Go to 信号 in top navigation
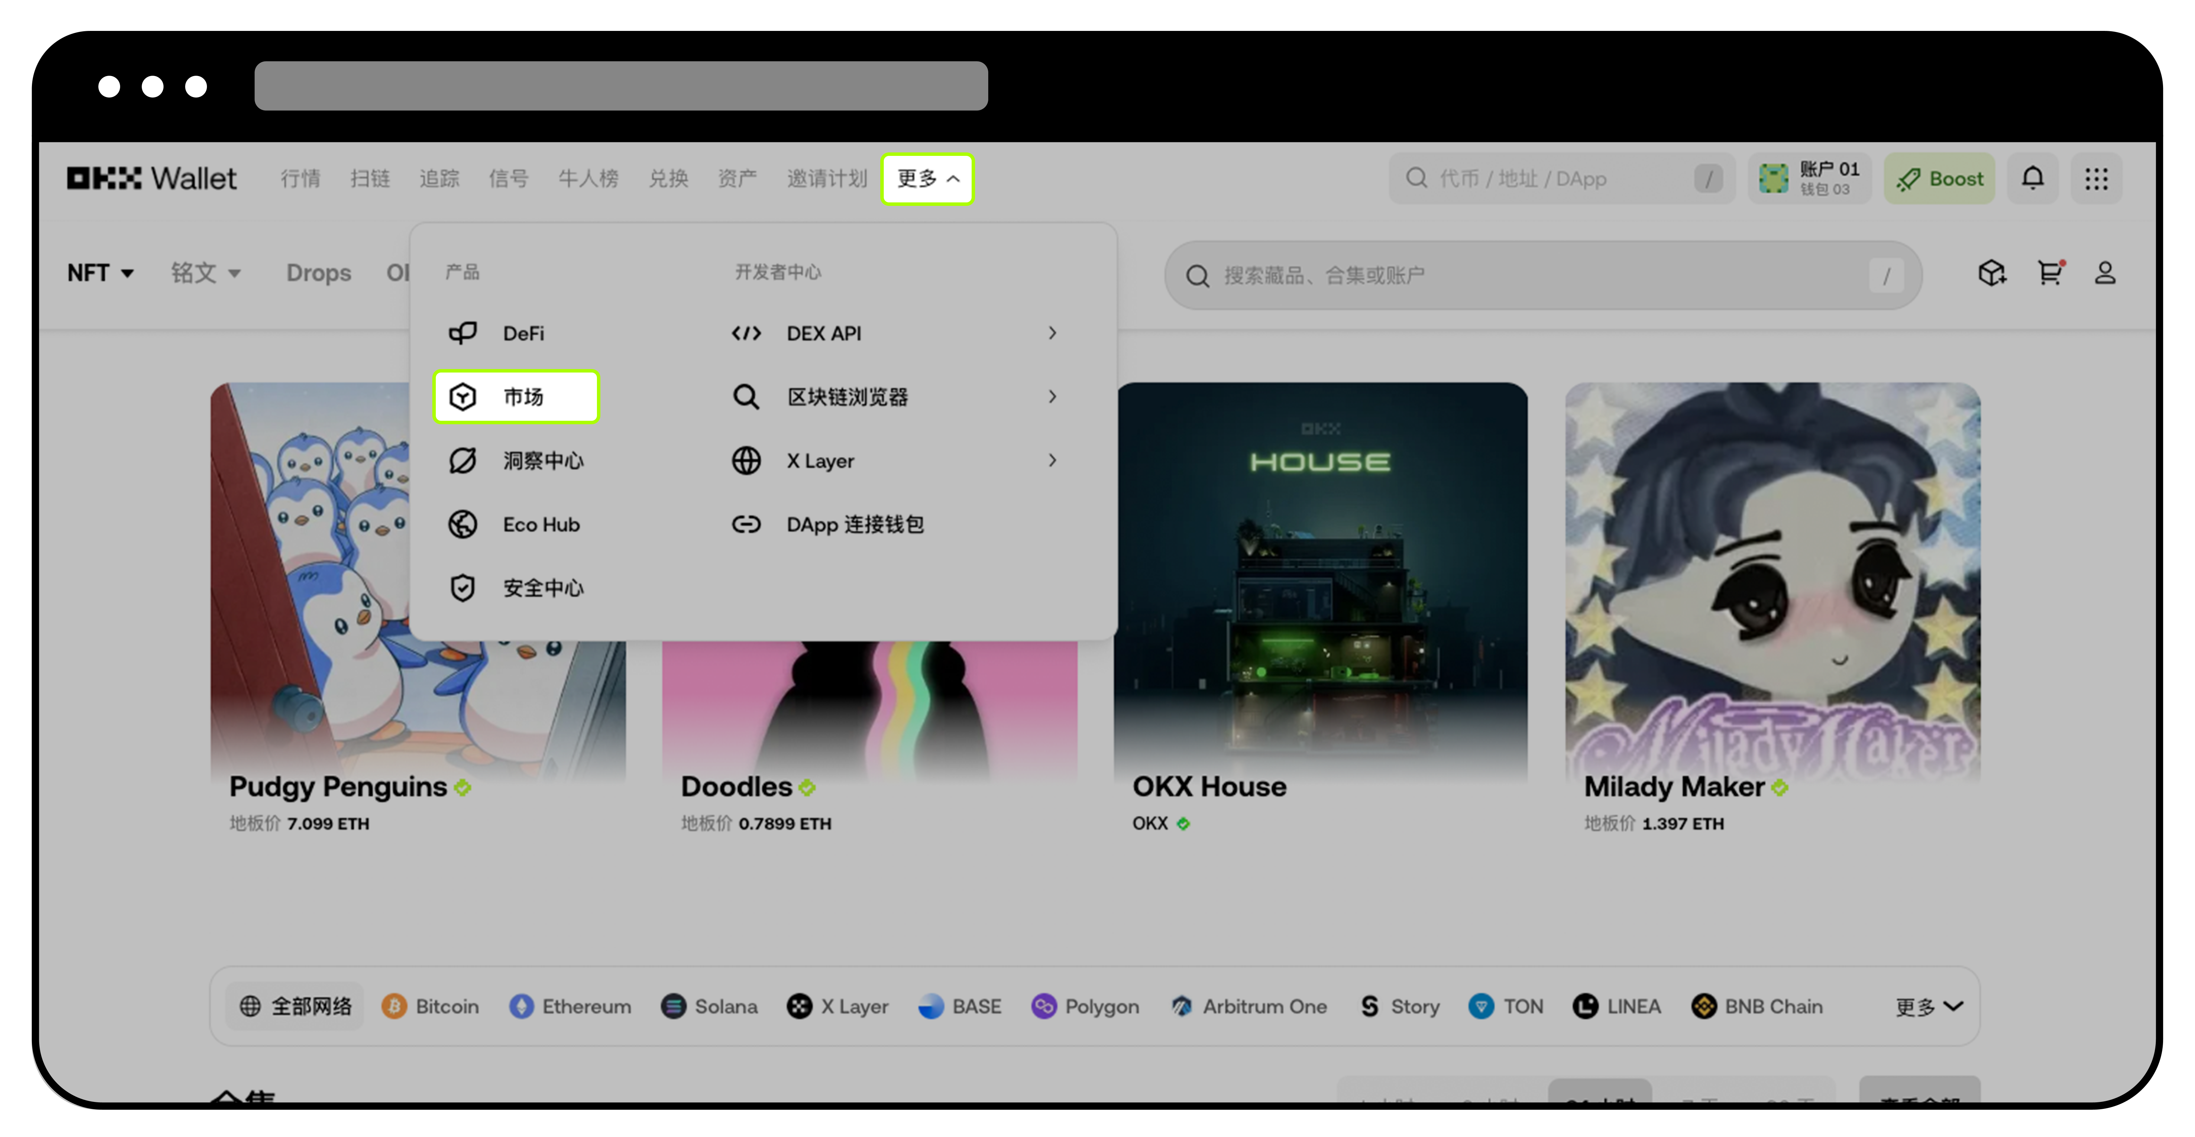Viewport: 2195px width, 1137px height. point(509,179)
